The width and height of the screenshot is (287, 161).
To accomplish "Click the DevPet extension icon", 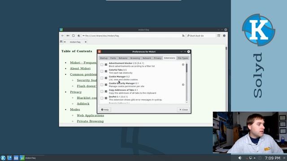I will [x=106, y=98].
